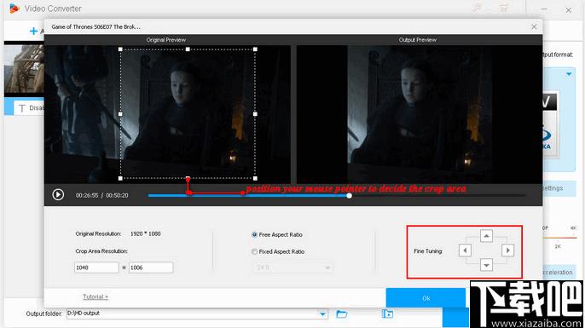Expand the Output folder path dropdown
This screenshot has width=585, height=328.
[322, 314]
